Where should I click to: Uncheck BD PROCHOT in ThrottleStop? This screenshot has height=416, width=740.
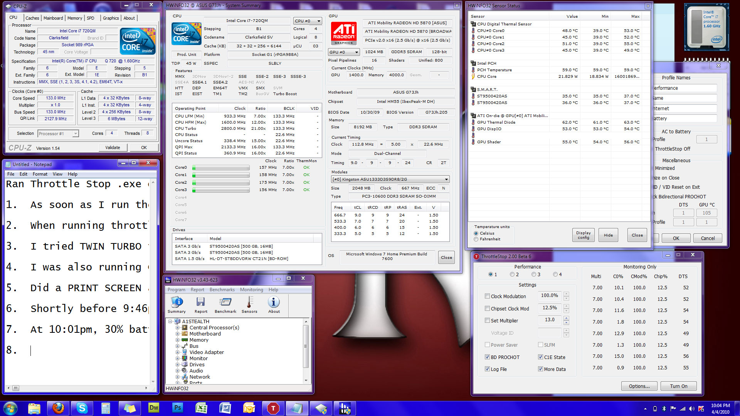pyautogui.click(x=487, y=357)
